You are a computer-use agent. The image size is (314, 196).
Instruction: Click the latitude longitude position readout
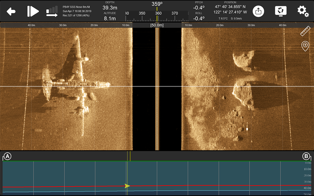coord(231,9)
